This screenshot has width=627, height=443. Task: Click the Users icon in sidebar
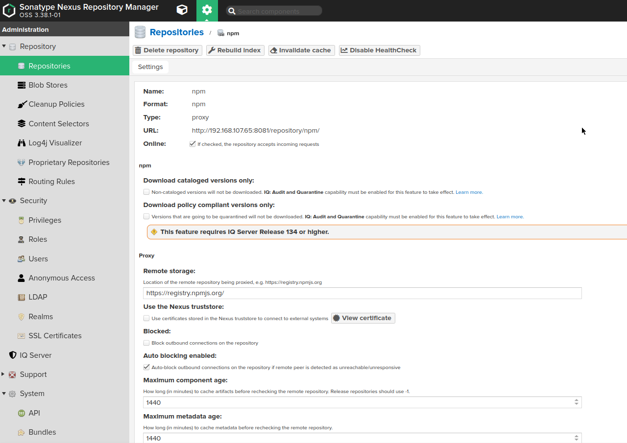(x=21, y=259)
